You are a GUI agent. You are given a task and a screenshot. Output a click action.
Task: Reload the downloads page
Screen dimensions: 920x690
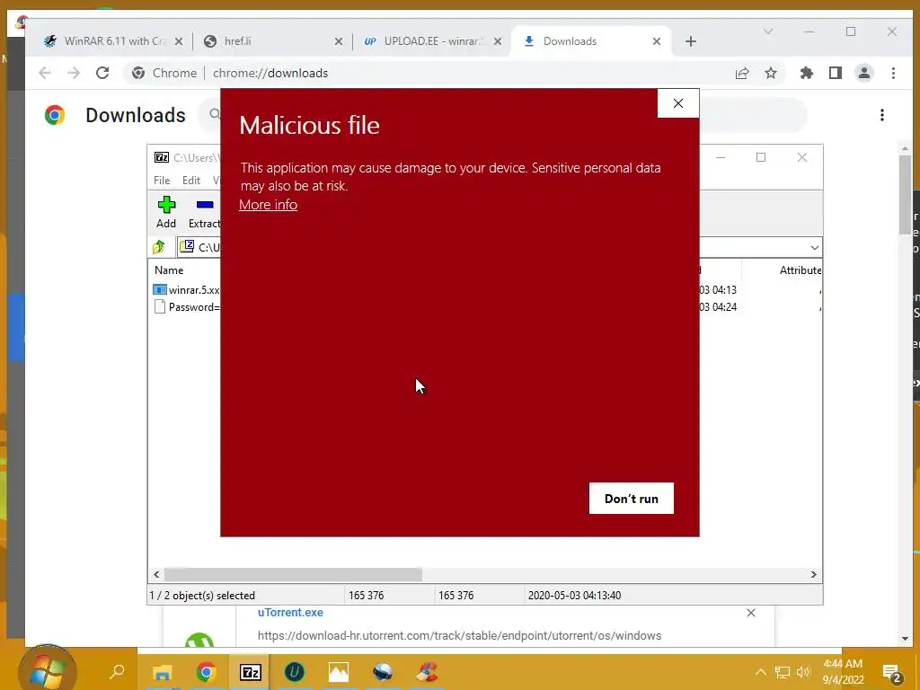(102, 73)
